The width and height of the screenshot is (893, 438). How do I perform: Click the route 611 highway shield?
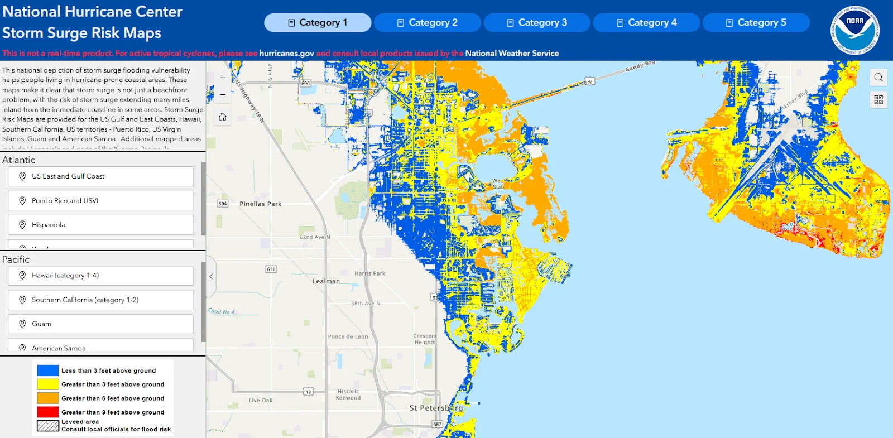[271, 269]
